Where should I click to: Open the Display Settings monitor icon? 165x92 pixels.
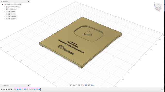86,85
